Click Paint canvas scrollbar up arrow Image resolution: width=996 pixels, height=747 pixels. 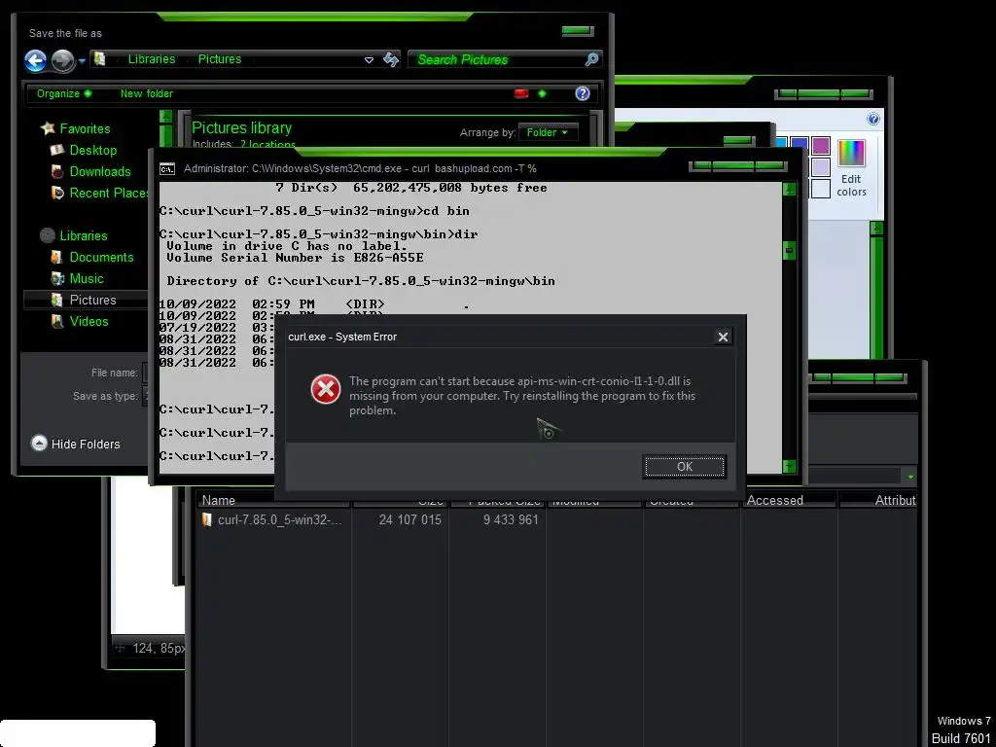click(x=876, y=228)
